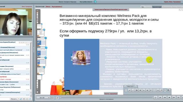
Task: Select the pointer tool in drawing toolbar
Action: [165, 90]
